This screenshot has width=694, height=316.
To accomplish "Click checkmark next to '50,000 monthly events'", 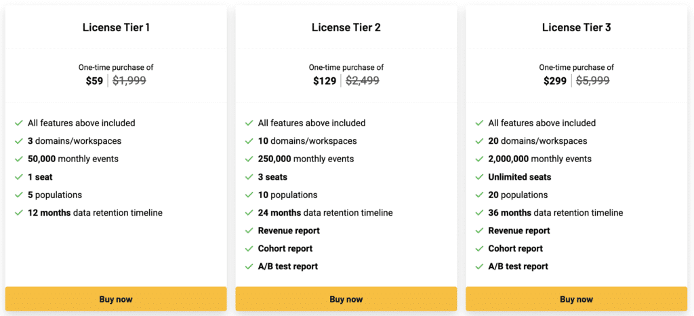I will 19,159.
